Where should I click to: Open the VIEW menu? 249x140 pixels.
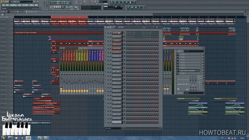(x=19, y=5)
